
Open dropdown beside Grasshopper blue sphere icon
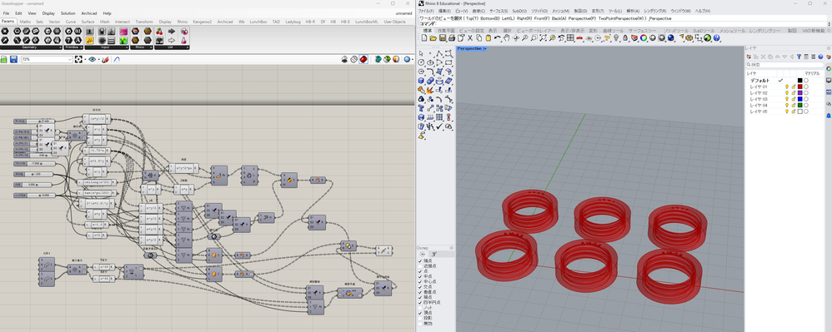coord(413,59)
